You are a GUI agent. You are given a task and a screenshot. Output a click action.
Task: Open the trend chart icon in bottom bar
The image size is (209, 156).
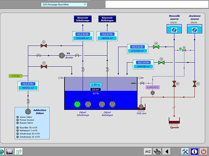[10, 151]
